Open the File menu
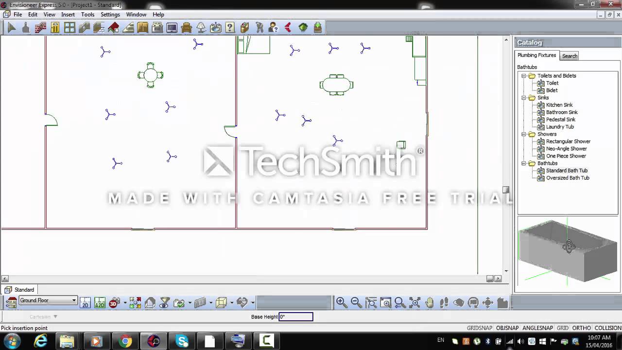The width and height of the screenshot is (622, 350). (x=17, y=15)
